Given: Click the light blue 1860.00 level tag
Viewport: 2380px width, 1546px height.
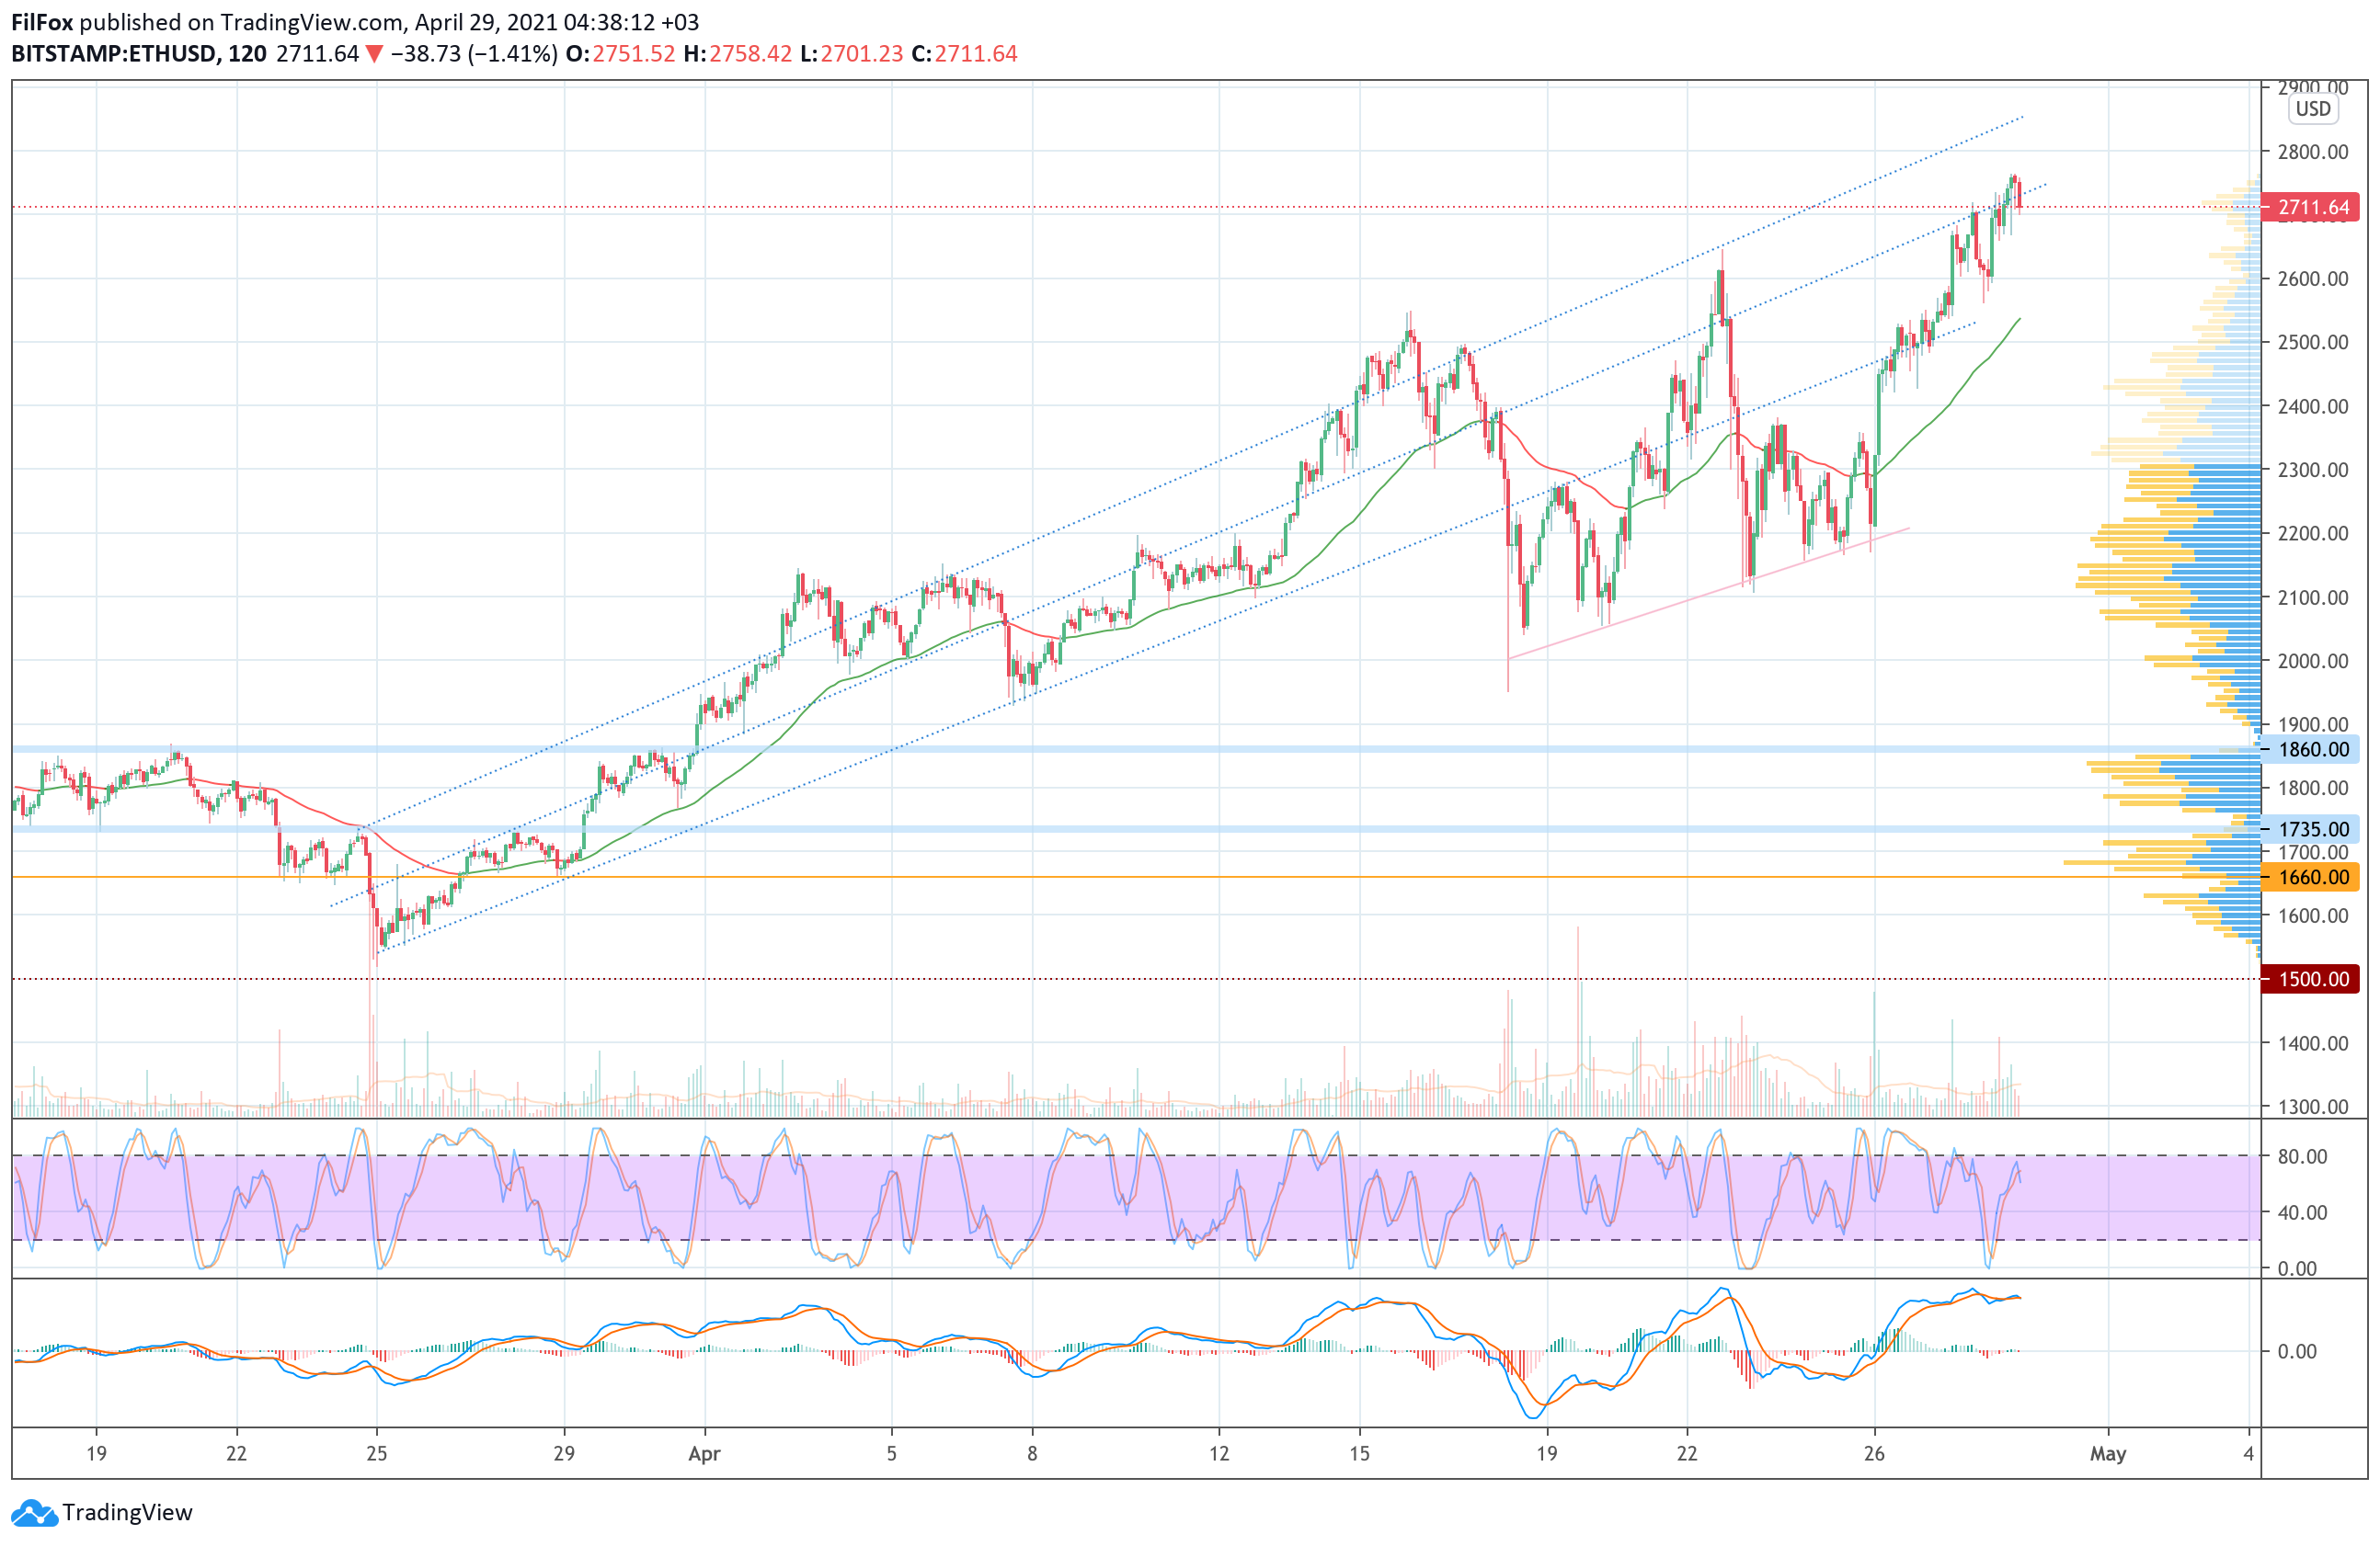Looking at the screenshot, I should pyautogui.click(x=2311, y=749).
